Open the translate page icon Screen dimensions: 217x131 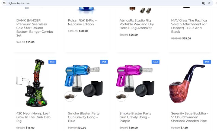[204, 3]
